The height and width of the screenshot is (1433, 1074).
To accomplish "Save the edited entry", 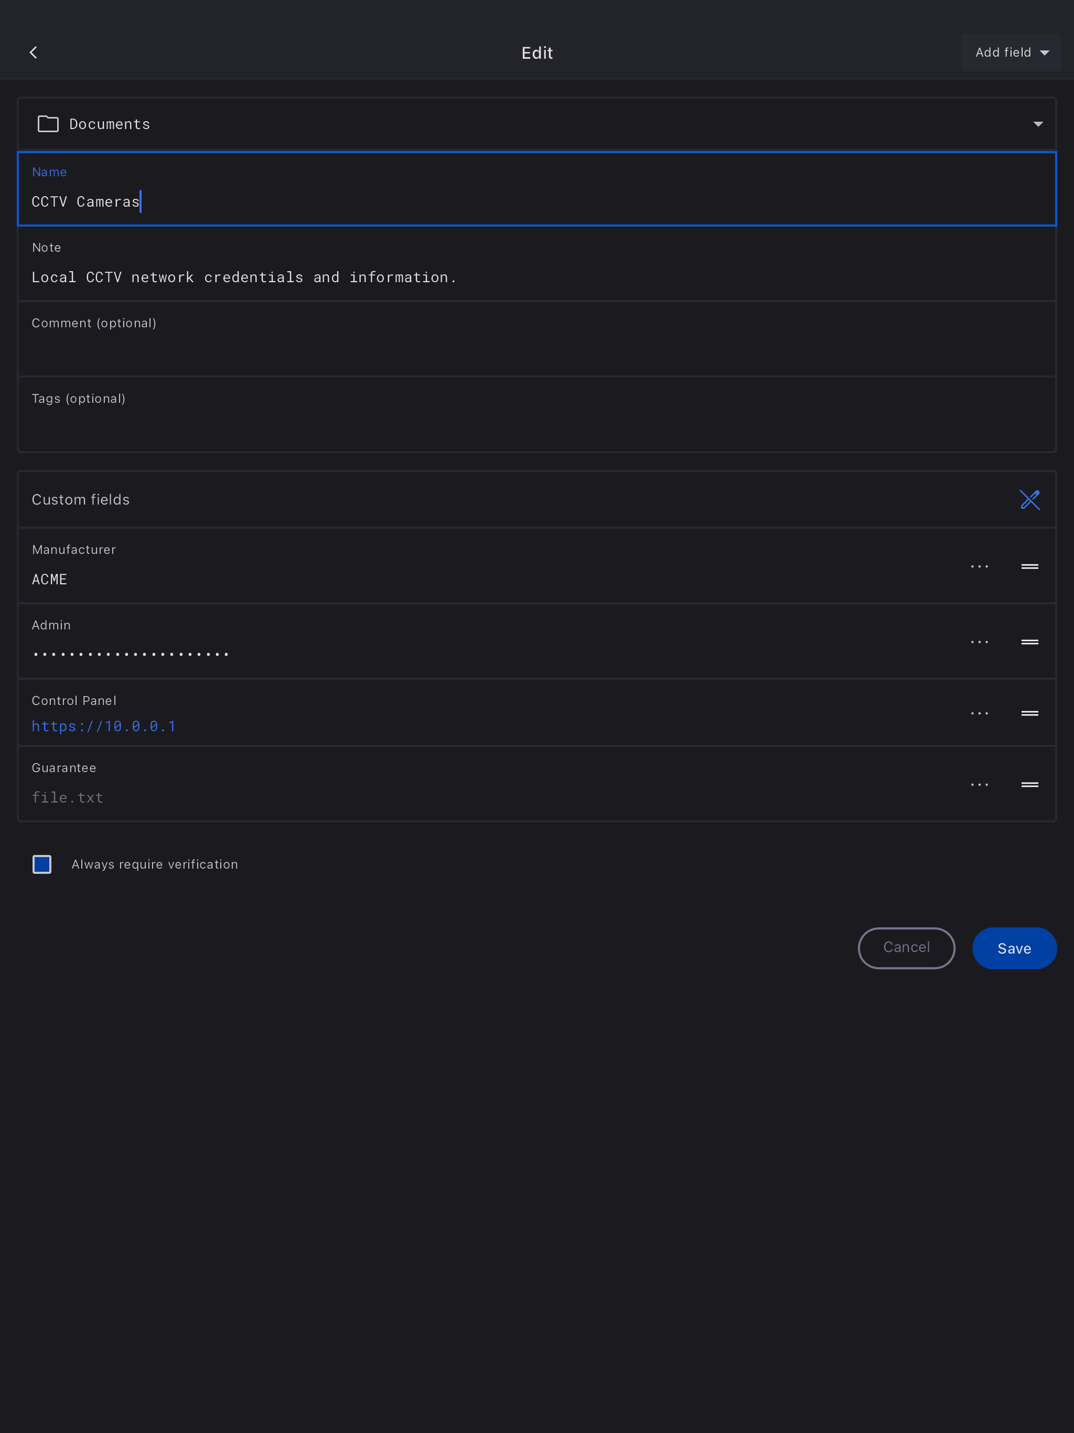I will (1014, 948).
